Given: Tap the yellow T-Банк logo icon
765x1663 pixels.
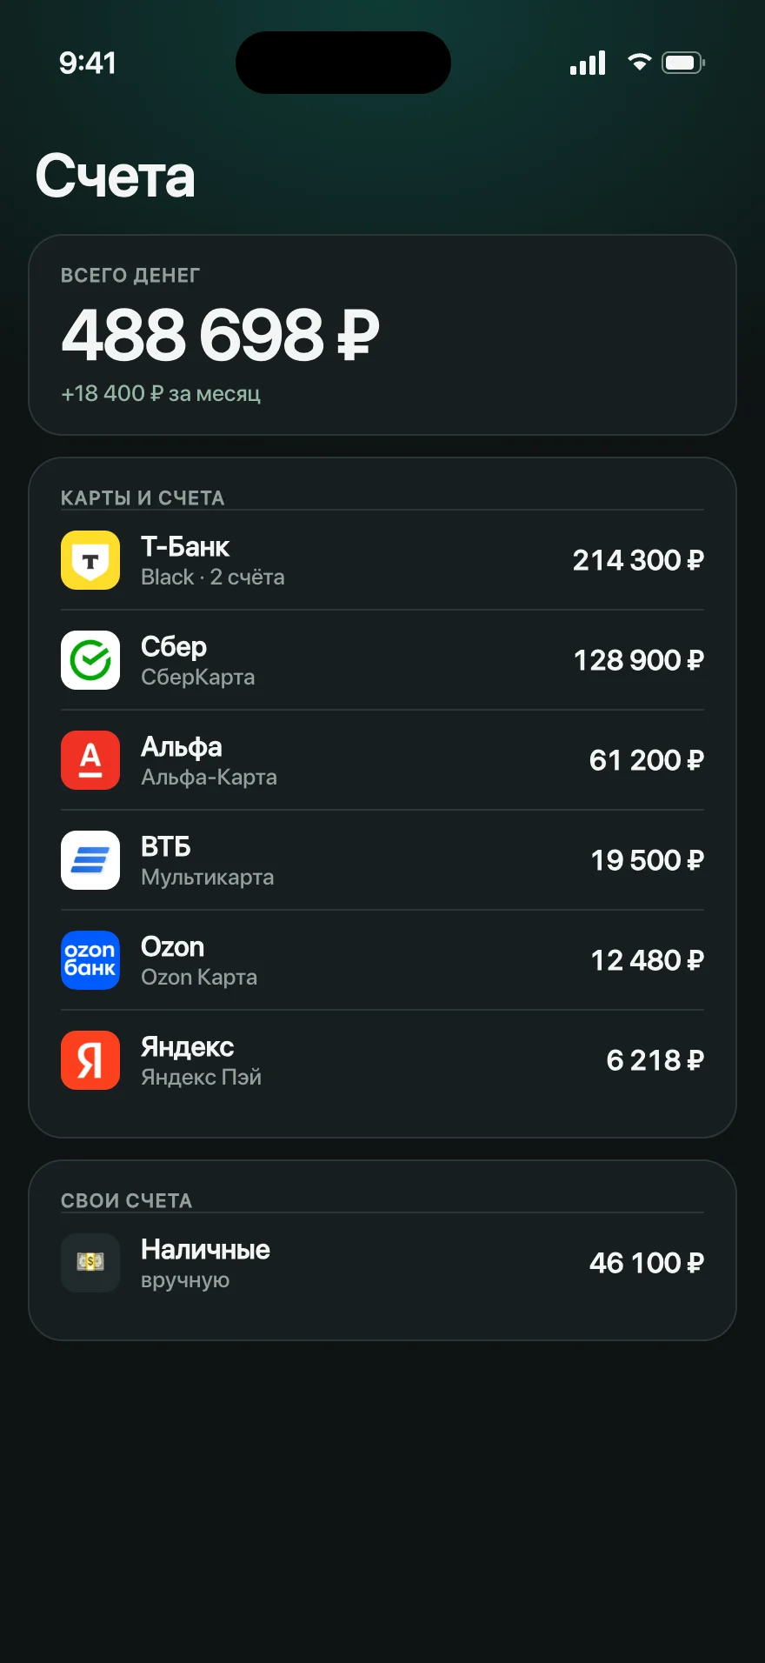Looking at the screenshot, I should (90, 560).
